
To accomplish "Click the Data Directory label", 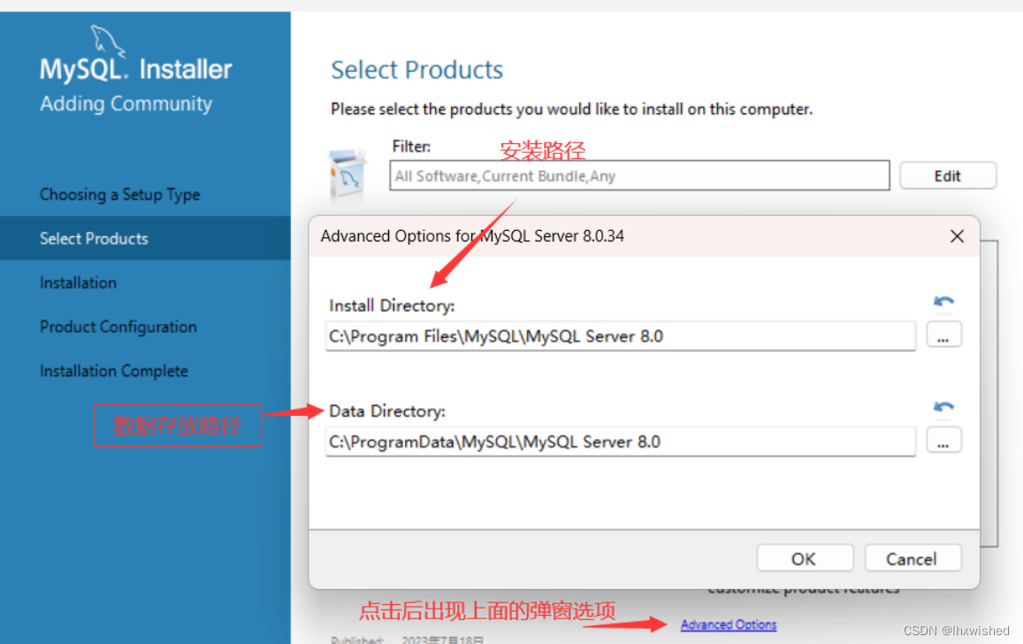I will click(387, 411).
